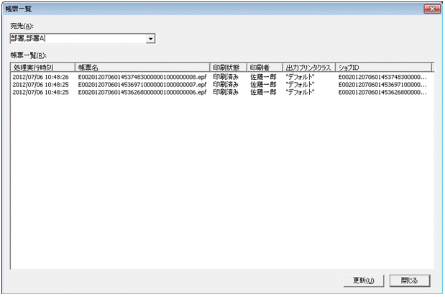Click 佐藤一郎 in the 0006.epf row
The width and height of the screenshot is (445, 297).
click(263, 92)
